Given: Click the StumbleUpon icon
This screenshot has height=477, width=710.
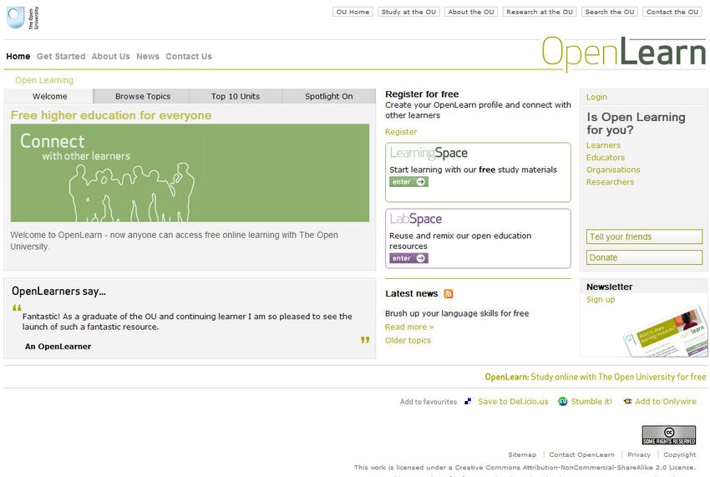Looking at the screenshot, I should pos(562,401).
